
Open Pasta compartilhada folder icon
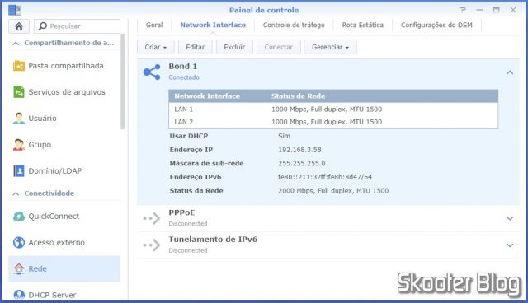(19, 66)
